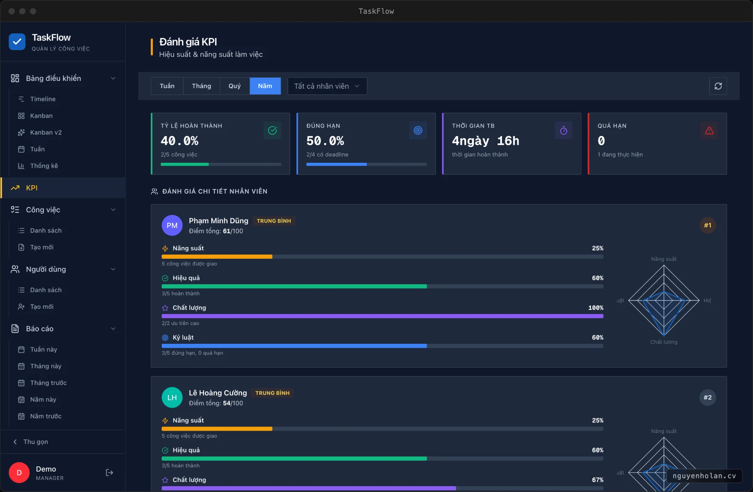Click the Điểm tổng: 61/100 score
Viewport: 753px width, 492px height.
pos(216,231)
